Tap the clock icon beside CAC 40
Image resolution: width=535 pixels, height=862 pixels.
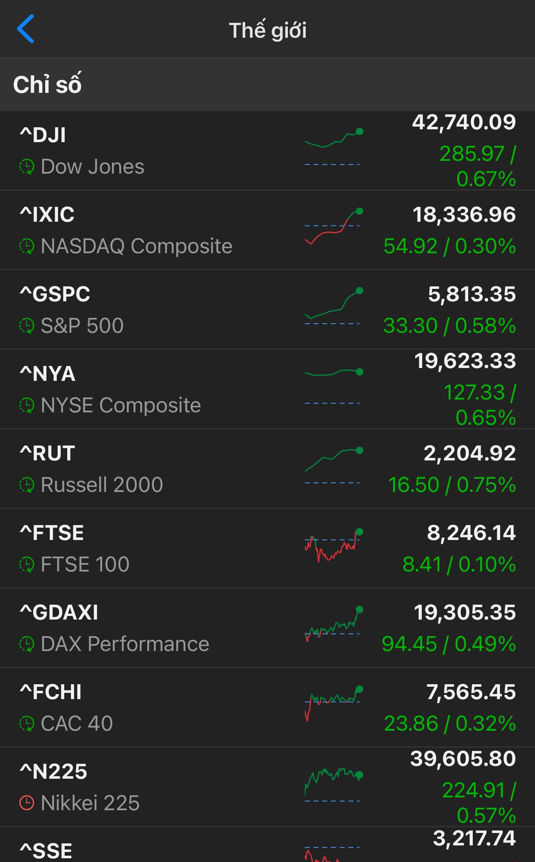[x=27, y=724]
